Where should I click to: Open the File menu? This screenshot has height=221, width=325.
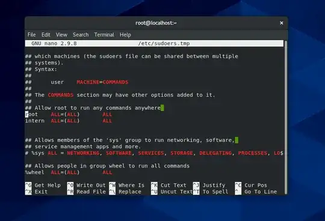(x=31, y=35)
